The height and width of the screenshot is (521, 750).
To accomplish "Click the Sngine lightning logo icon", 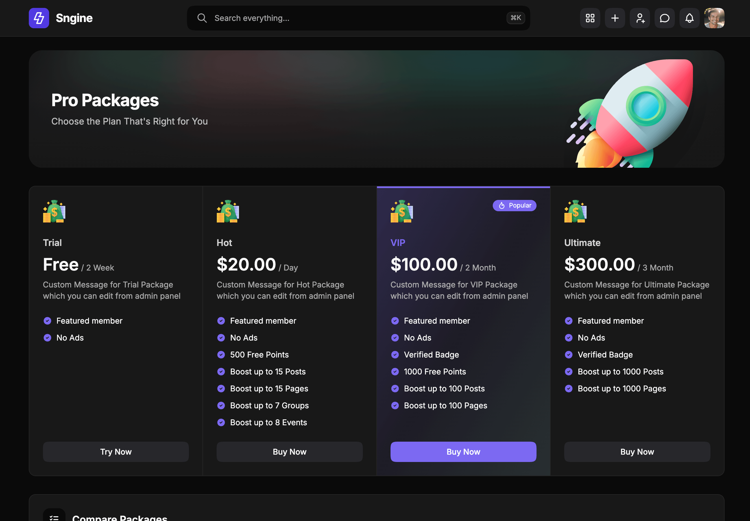I will (x=39, y=18).
